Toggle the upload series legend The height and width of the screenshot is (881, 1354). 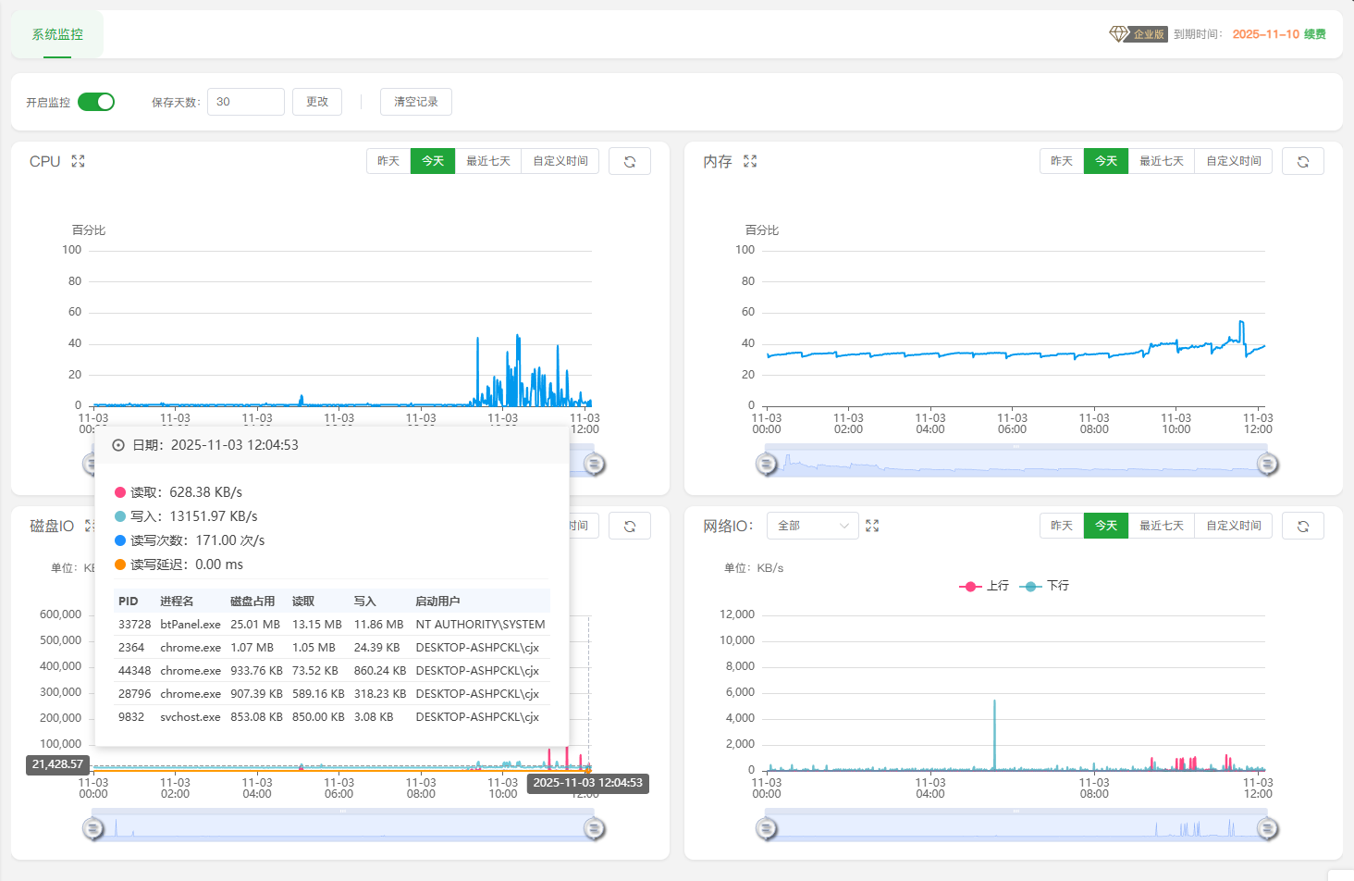pos(984,586)
